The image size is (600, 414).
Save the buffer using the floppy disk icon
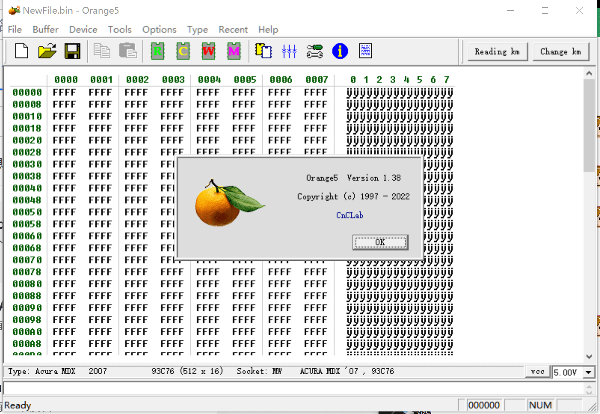point(72,51)
